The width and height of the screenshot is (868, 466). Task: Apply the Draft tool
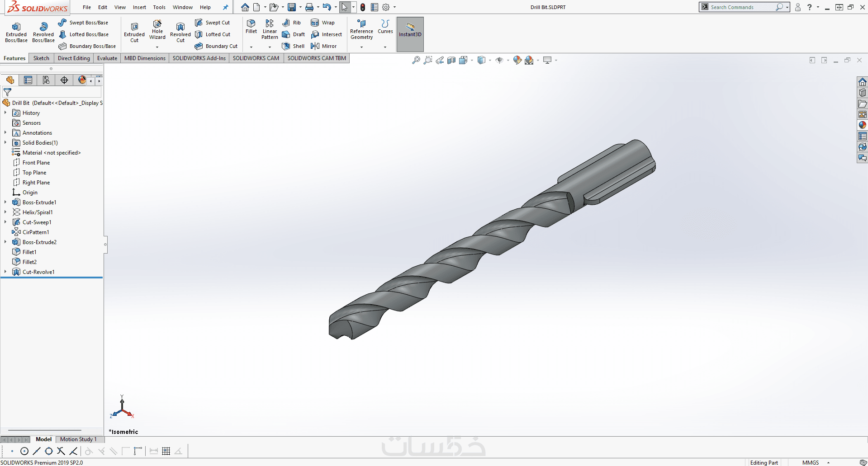pyautogui.click(x=293, y=34)
